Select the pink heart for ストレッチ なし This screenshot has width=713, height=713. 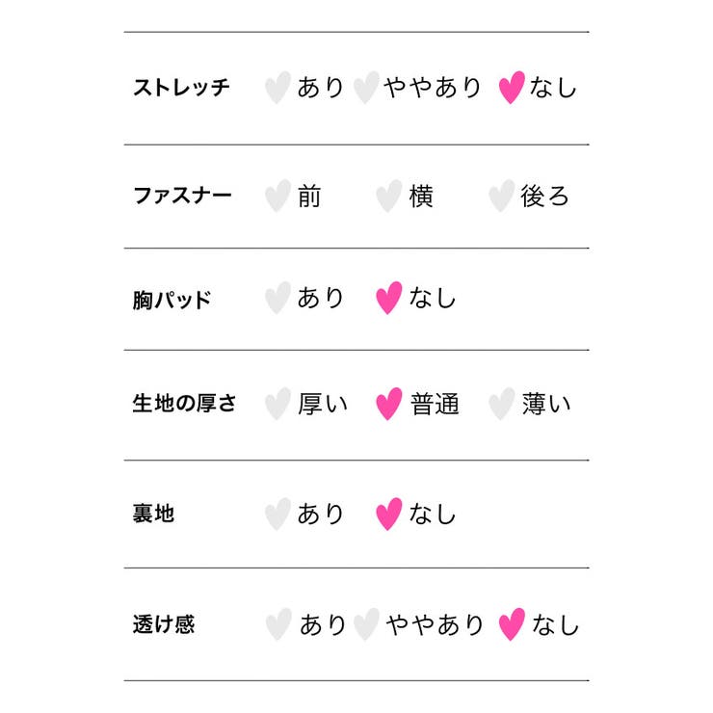click(512, 88)
